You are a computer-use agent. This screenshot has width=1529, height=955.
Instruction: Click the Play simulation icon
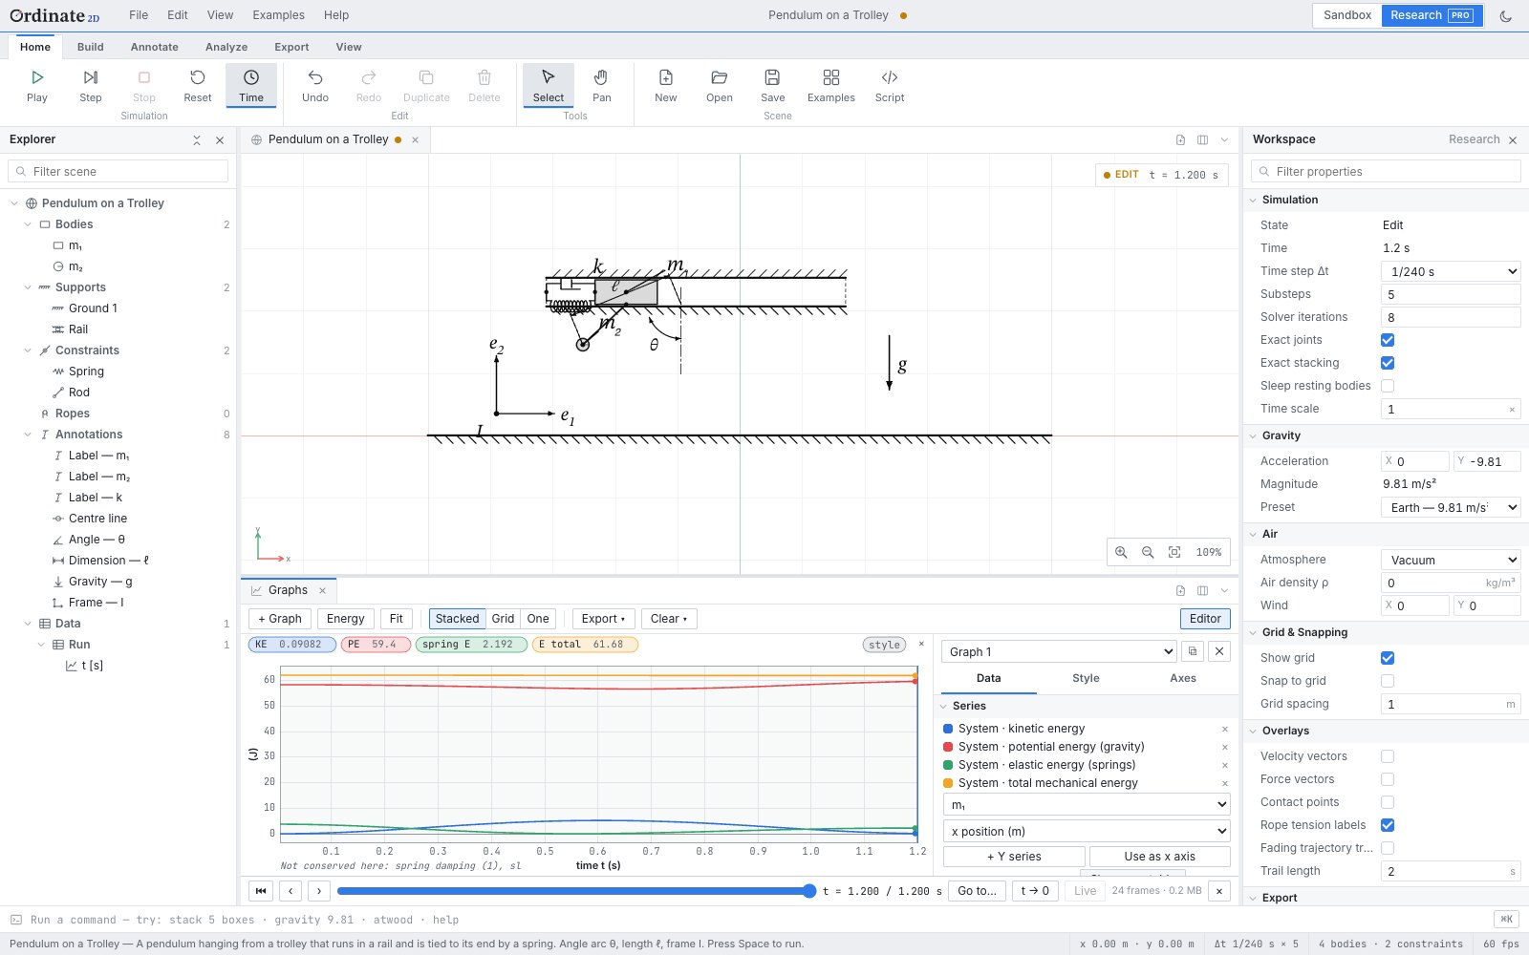(37, 77)
